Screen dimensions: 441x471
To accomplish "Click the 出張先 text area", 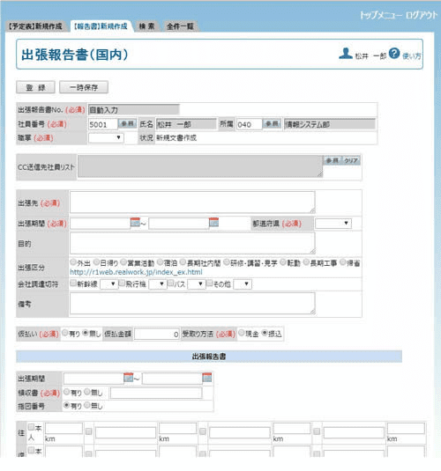I will tap(192, 202).
